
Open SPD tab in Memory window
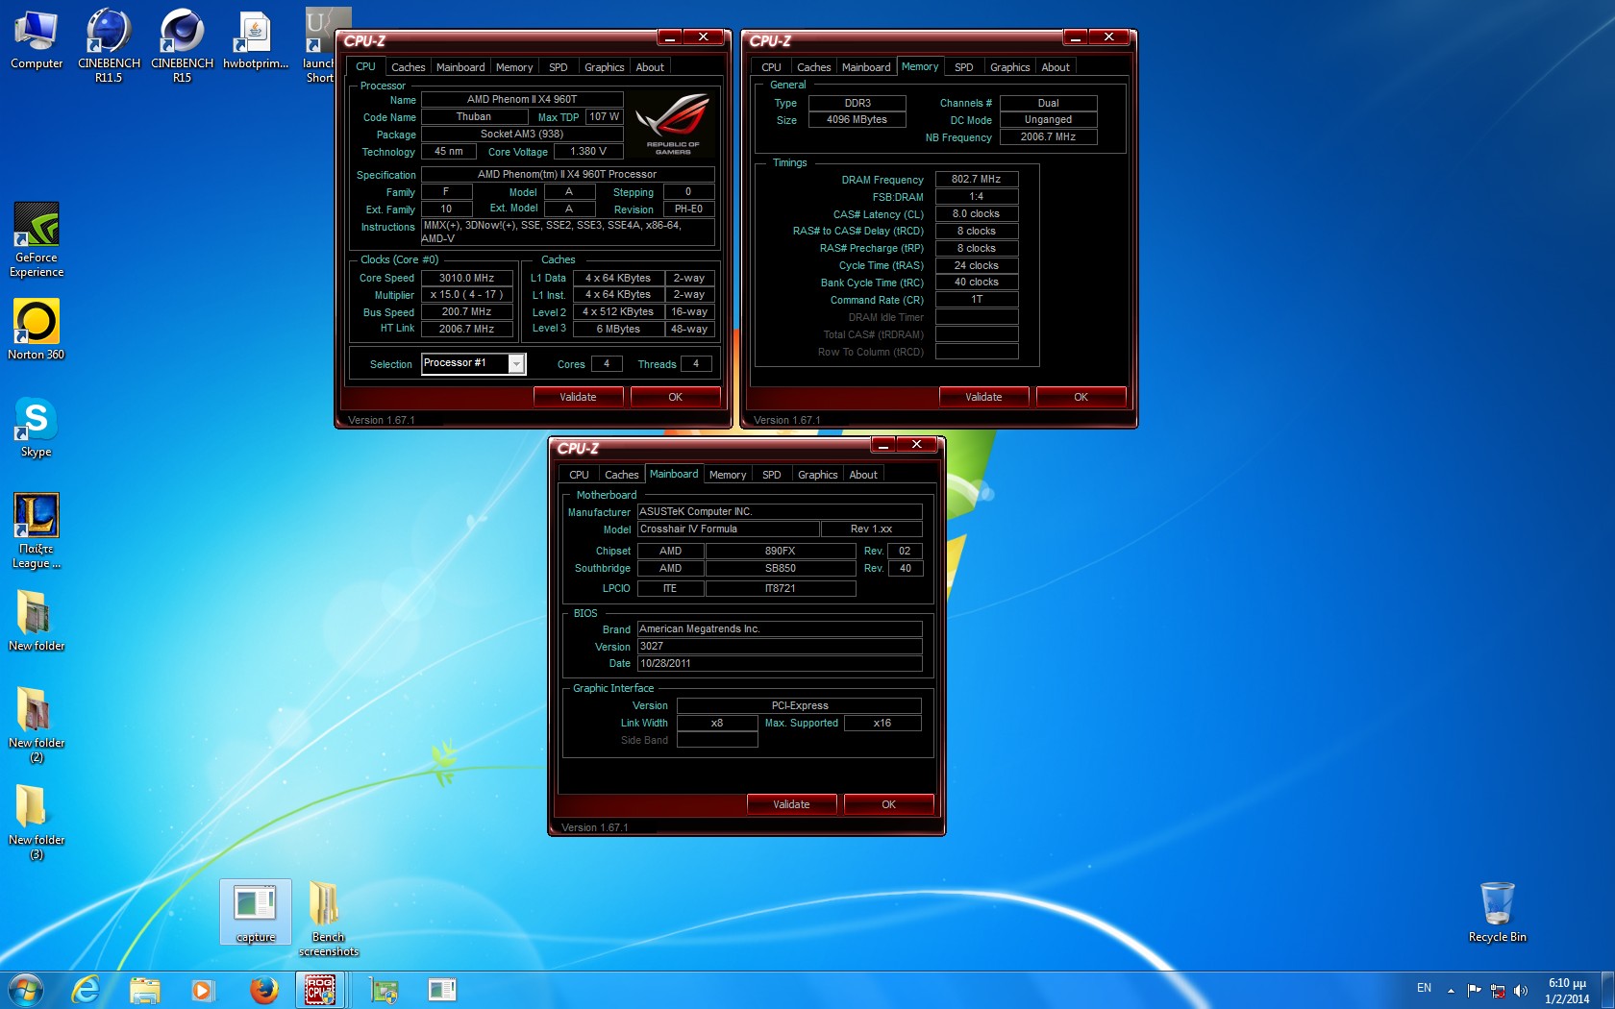[x=964, y=67]
